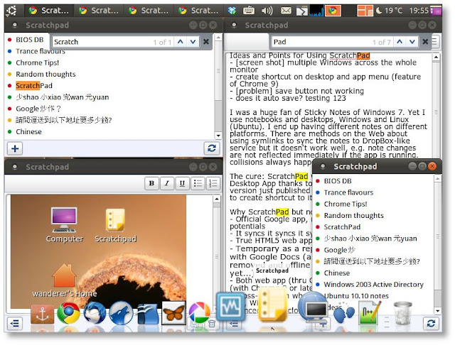Image resolution: width=455 pixels, height=345 pixels.
Task: Switch workspace using the orange workspace switcher
Action: click(x=365, y=11)
